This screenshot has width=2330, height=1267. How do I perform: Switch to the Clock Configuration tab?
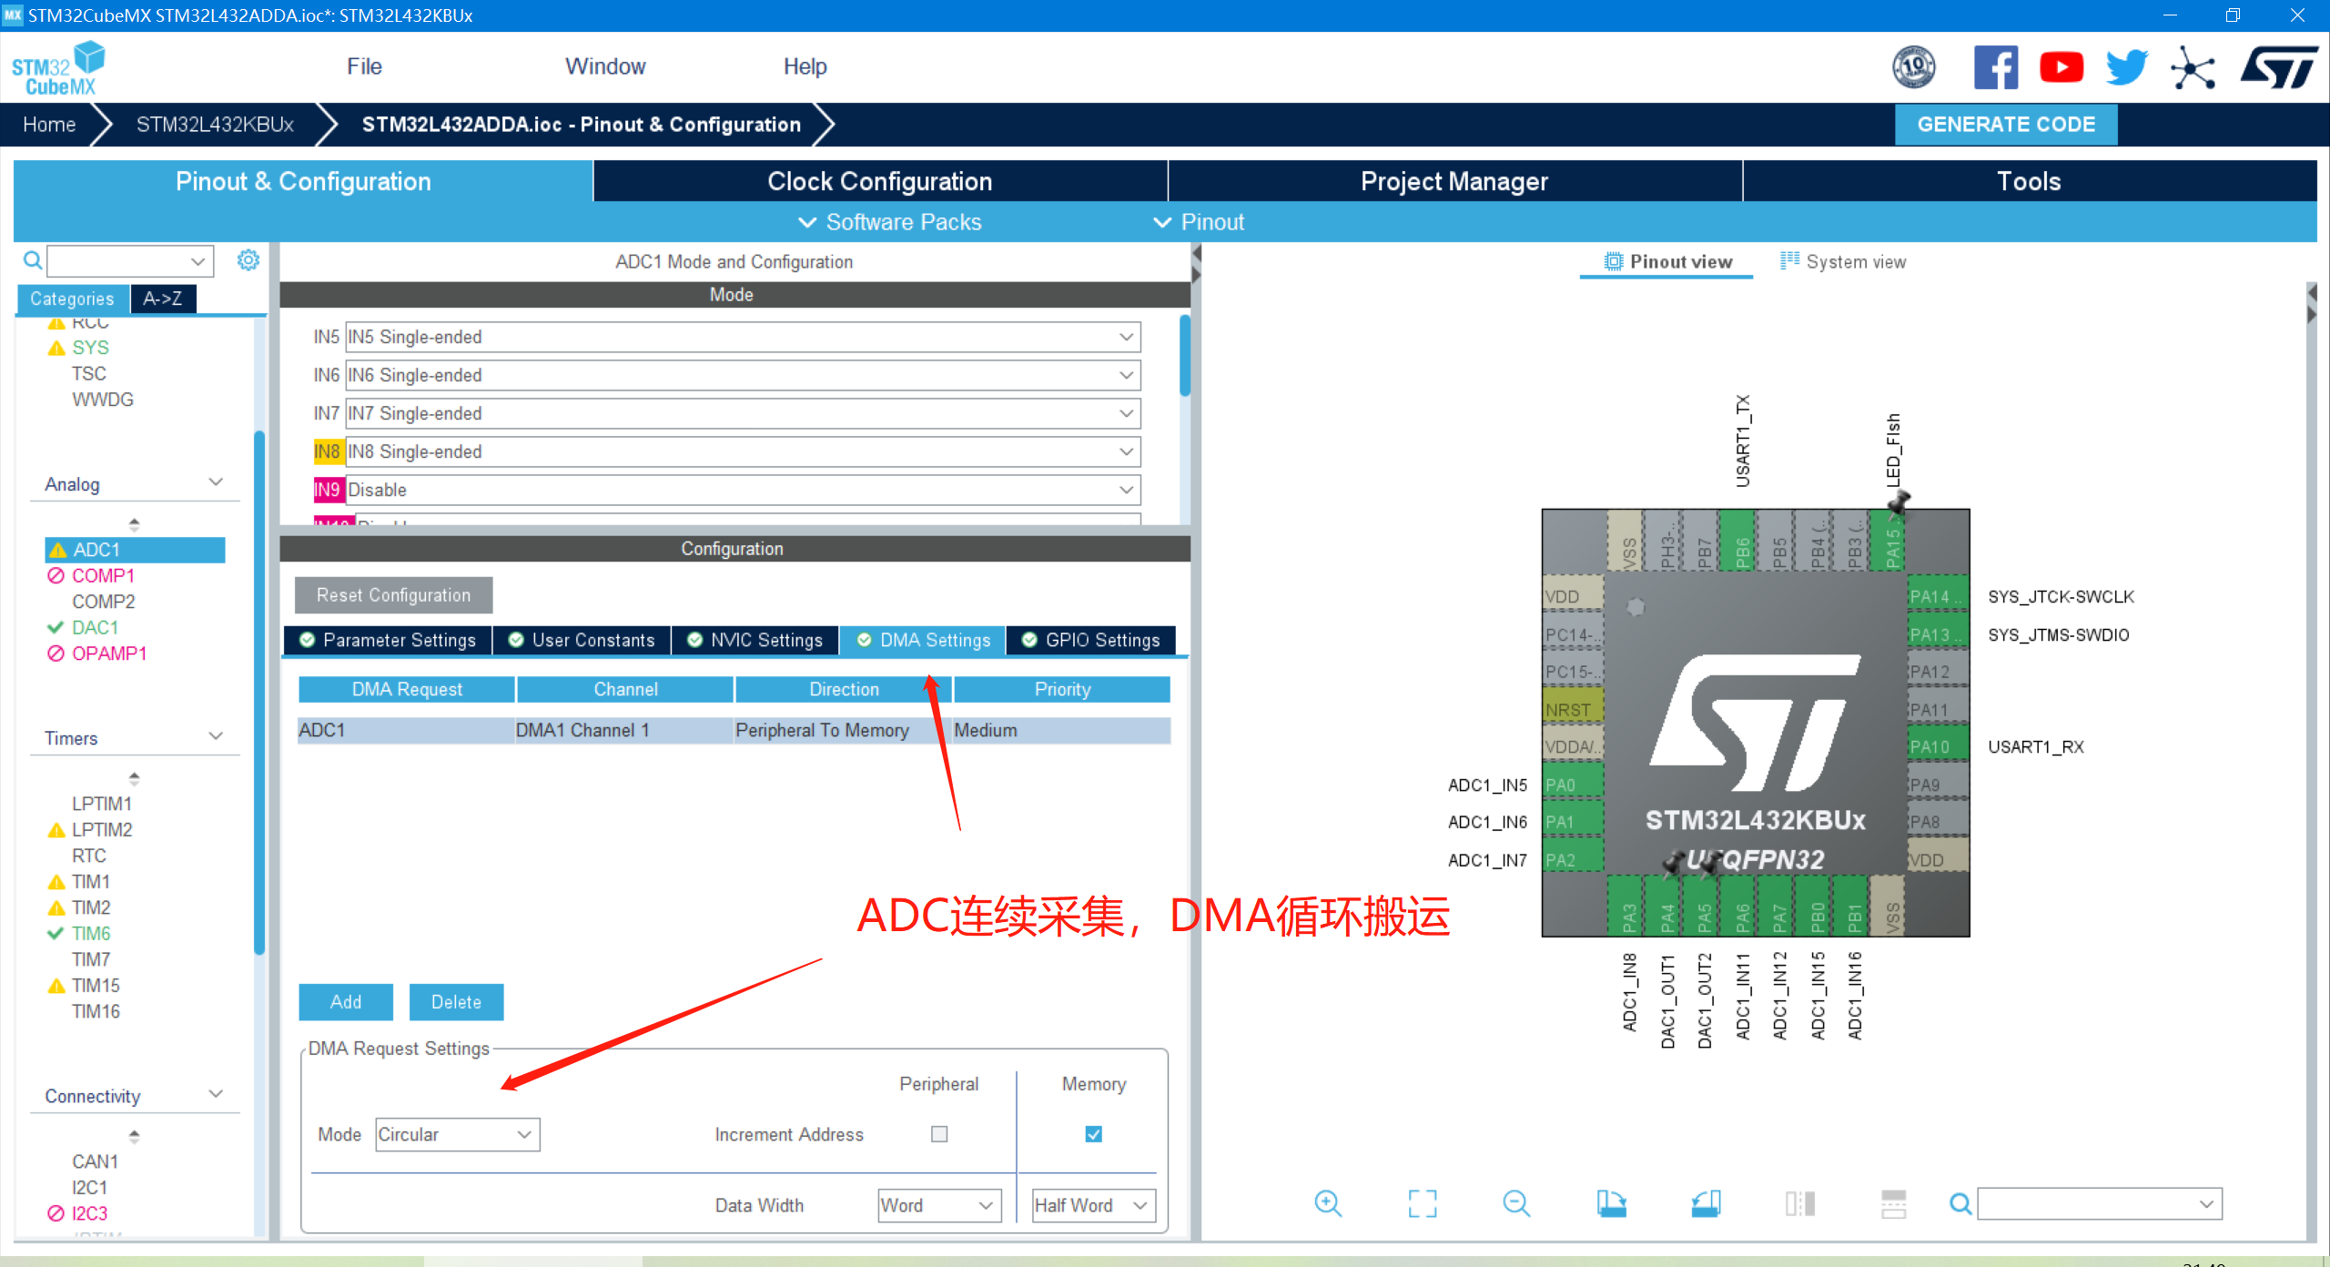pyautogui.click(x=879, y=181)
